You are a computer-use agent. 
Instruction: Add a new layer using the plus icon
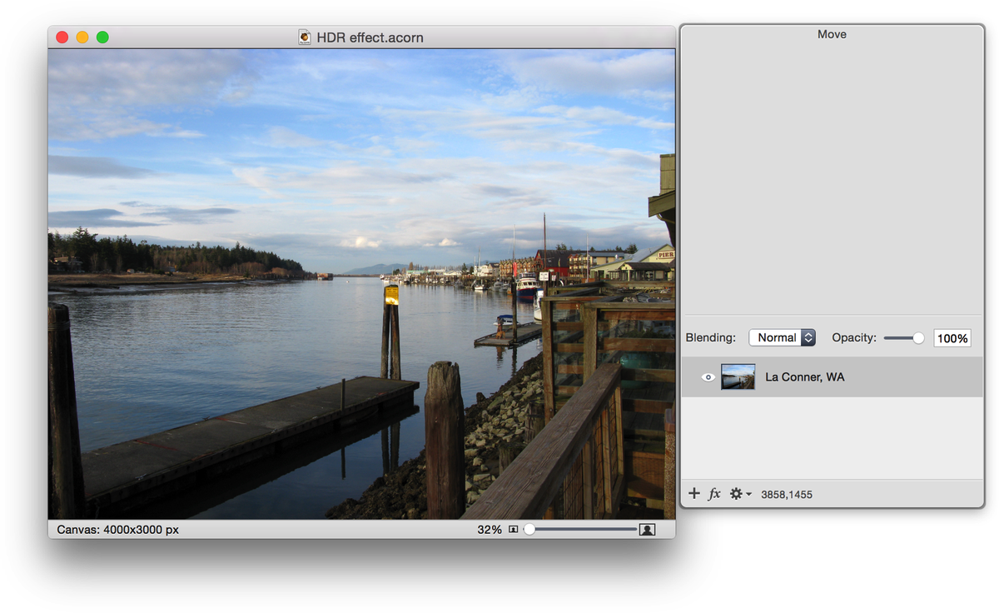click(x=693, y=493)
